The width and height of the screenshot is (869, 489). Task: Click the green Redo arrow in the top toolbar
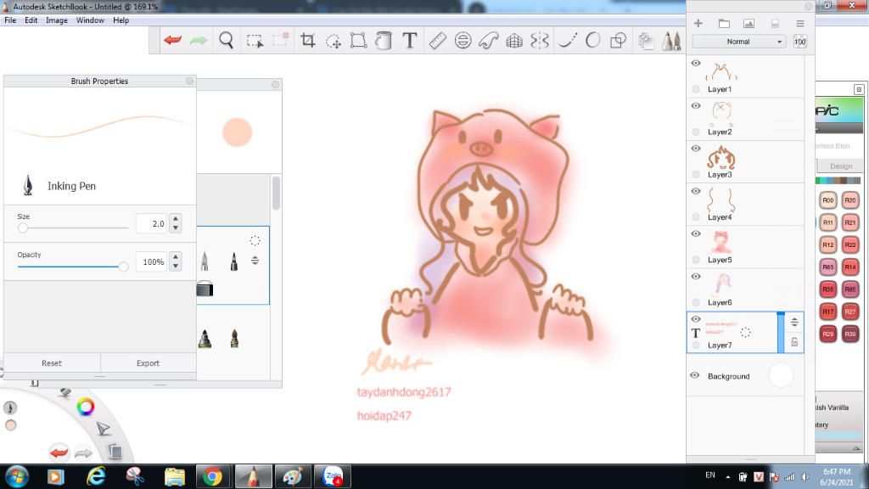tap(199, 40)
